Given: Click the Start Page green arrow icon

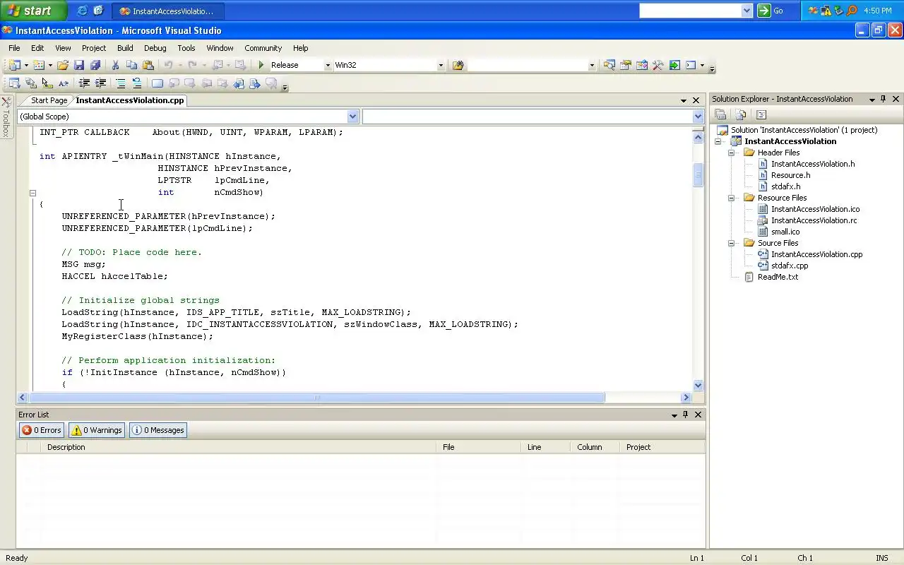Looking at the screenshot, I should [674, 65].
